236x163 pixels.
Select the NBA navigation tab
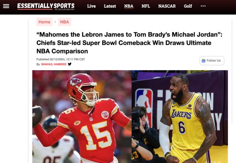coord(129,6)
